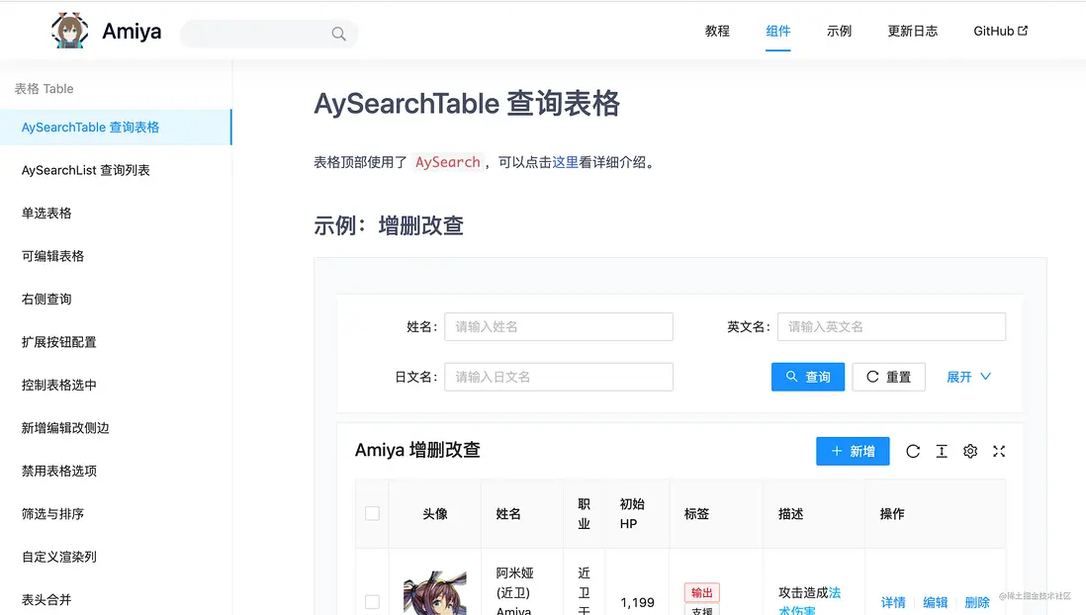1086x615 pixels.
Task: Toggle the table fullscreen icon
Action: tap(999, 452)
